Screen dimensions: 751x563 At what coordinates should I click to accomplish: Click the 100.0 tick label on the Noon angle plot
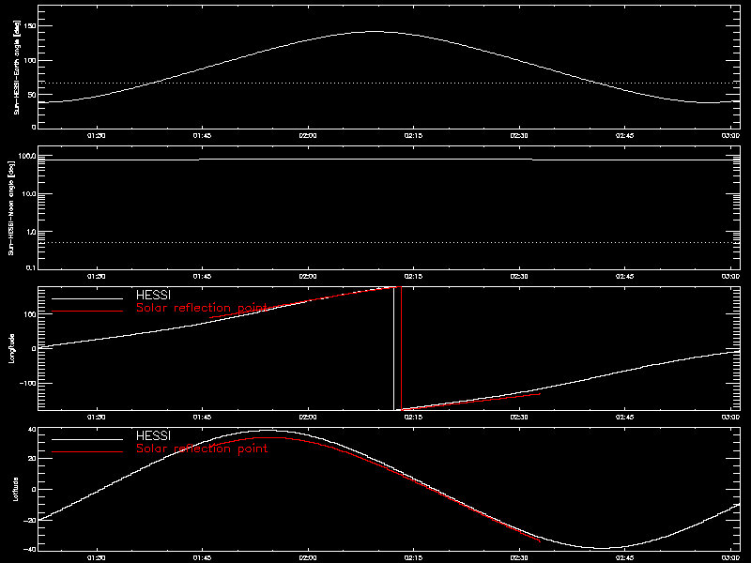[27, 156]
